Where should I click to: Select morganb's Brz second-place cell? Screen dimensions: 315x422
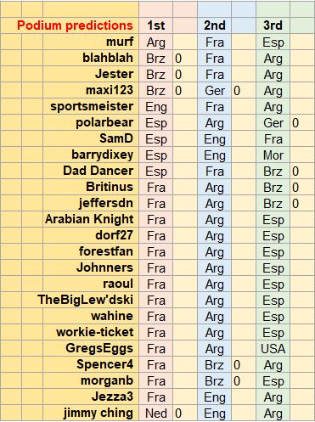215,380
